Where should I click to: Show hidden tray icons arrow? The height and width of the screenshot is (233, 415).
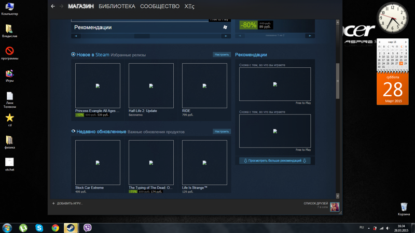pyautogui.click(x=369, y=228)
